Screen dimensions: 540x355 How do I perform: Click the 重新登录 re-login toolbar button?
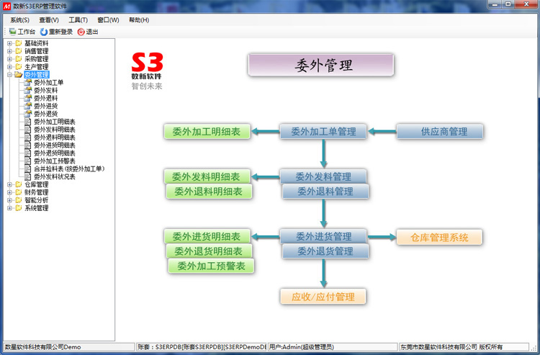coord(56,32)
